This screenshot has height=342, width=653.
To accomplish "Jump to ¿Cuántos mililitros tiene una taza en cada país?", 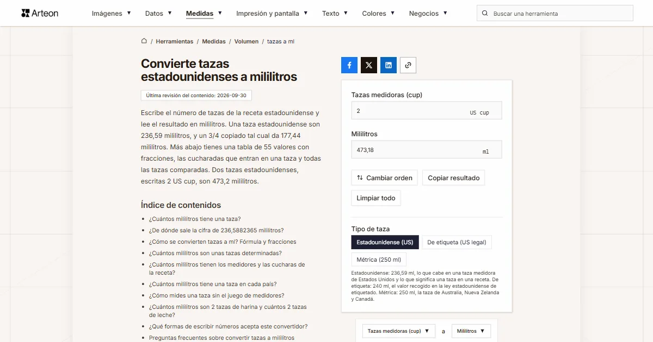I will pyautogui.click(x=213, y=284).
